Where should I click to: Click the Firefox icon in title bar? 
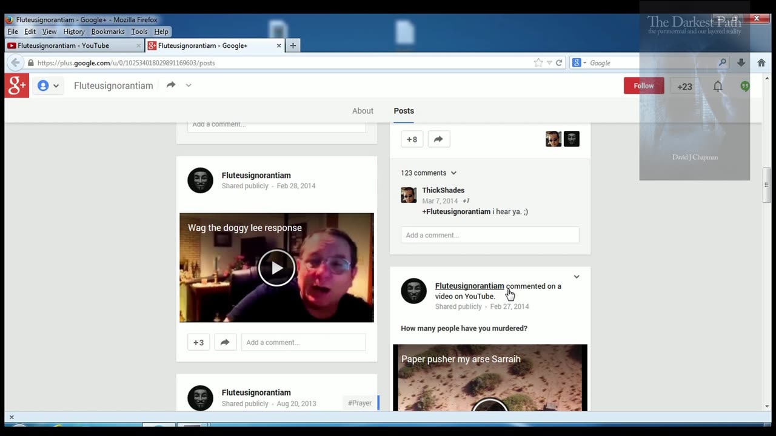coord(9,19)
